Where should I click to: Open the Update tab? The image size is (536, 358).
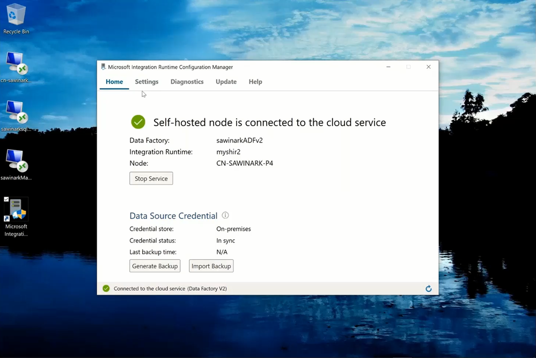coord(226,82)
